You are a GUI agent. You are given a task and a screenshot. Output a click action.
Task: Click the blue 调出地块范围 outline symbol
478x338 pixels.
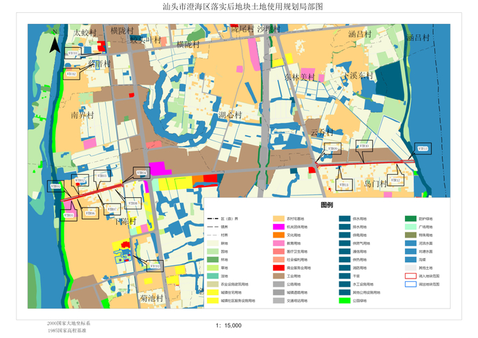point(410,284)
